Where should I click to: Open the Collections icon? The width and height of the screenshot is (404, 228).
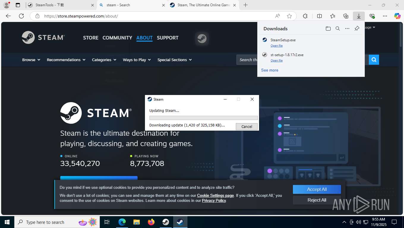346,16
